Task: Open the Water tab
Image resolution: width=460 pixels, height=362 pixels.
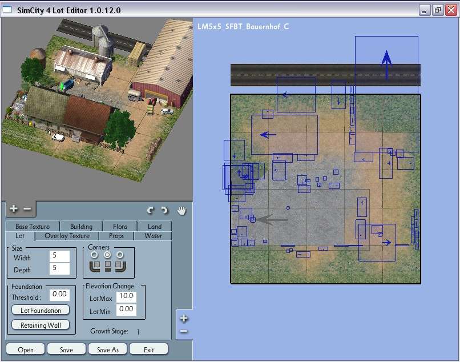Action: click(153, 236)
